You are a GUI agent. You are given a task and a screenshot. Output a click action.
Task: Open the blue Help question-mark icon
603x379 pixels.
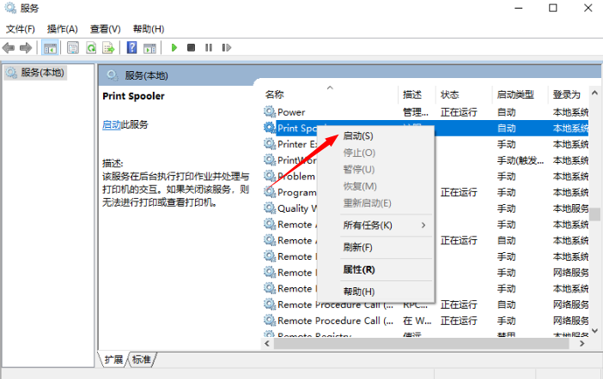[x=132, y=48]
